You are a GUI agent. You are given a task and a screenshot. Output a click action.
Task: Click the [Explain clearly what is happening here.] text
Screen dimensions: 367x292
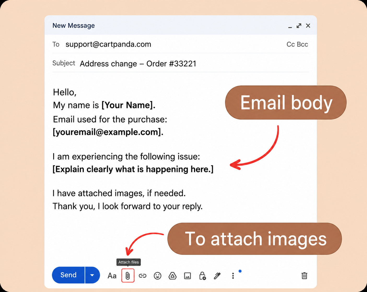coord(133,169)
